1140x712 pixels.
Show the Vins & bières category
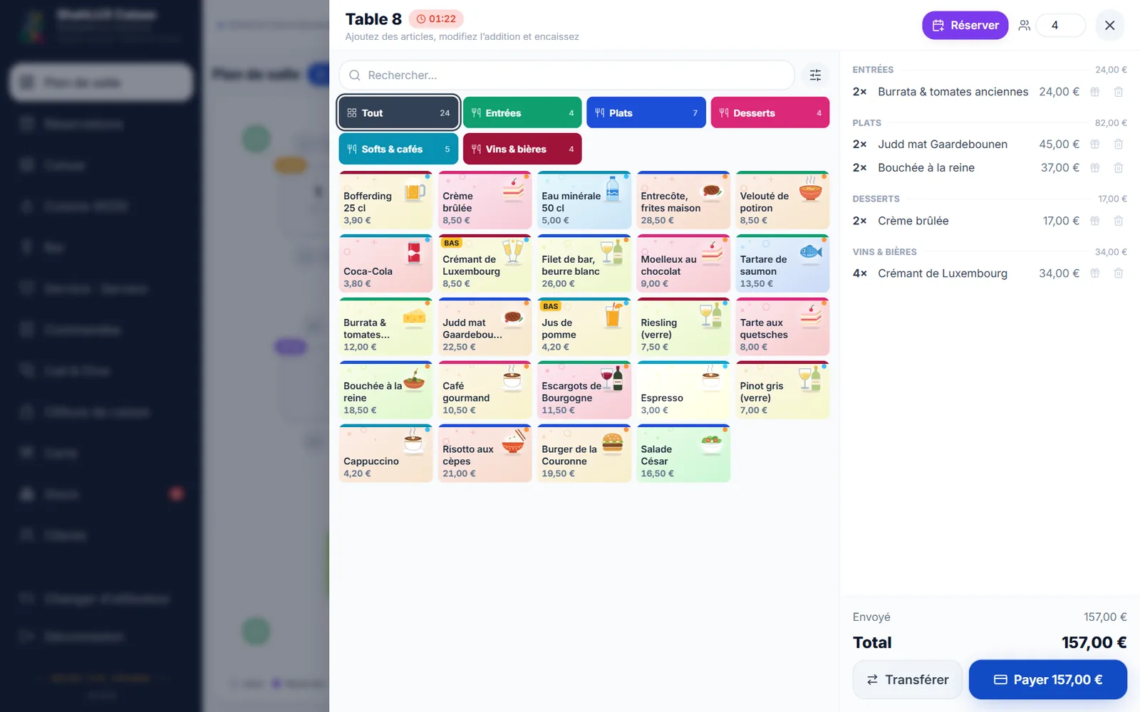522,149
